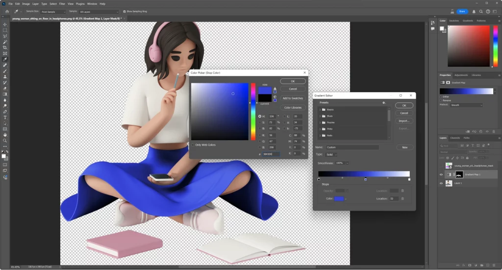
Task: Click the Stops Color swatch in Gradient Editor
Action: (x=339, y=198)
